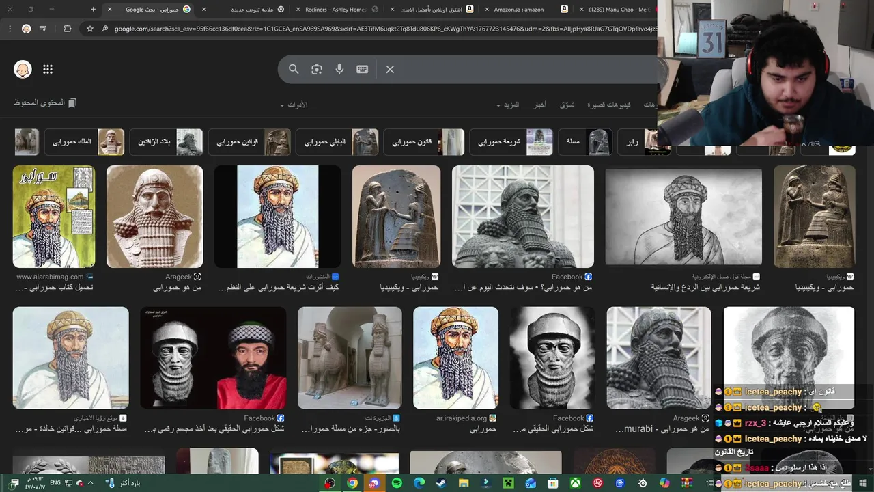Open the www.alarabimag.com Hammurabi book image
The image size is (874, 492).
[54, 217]
